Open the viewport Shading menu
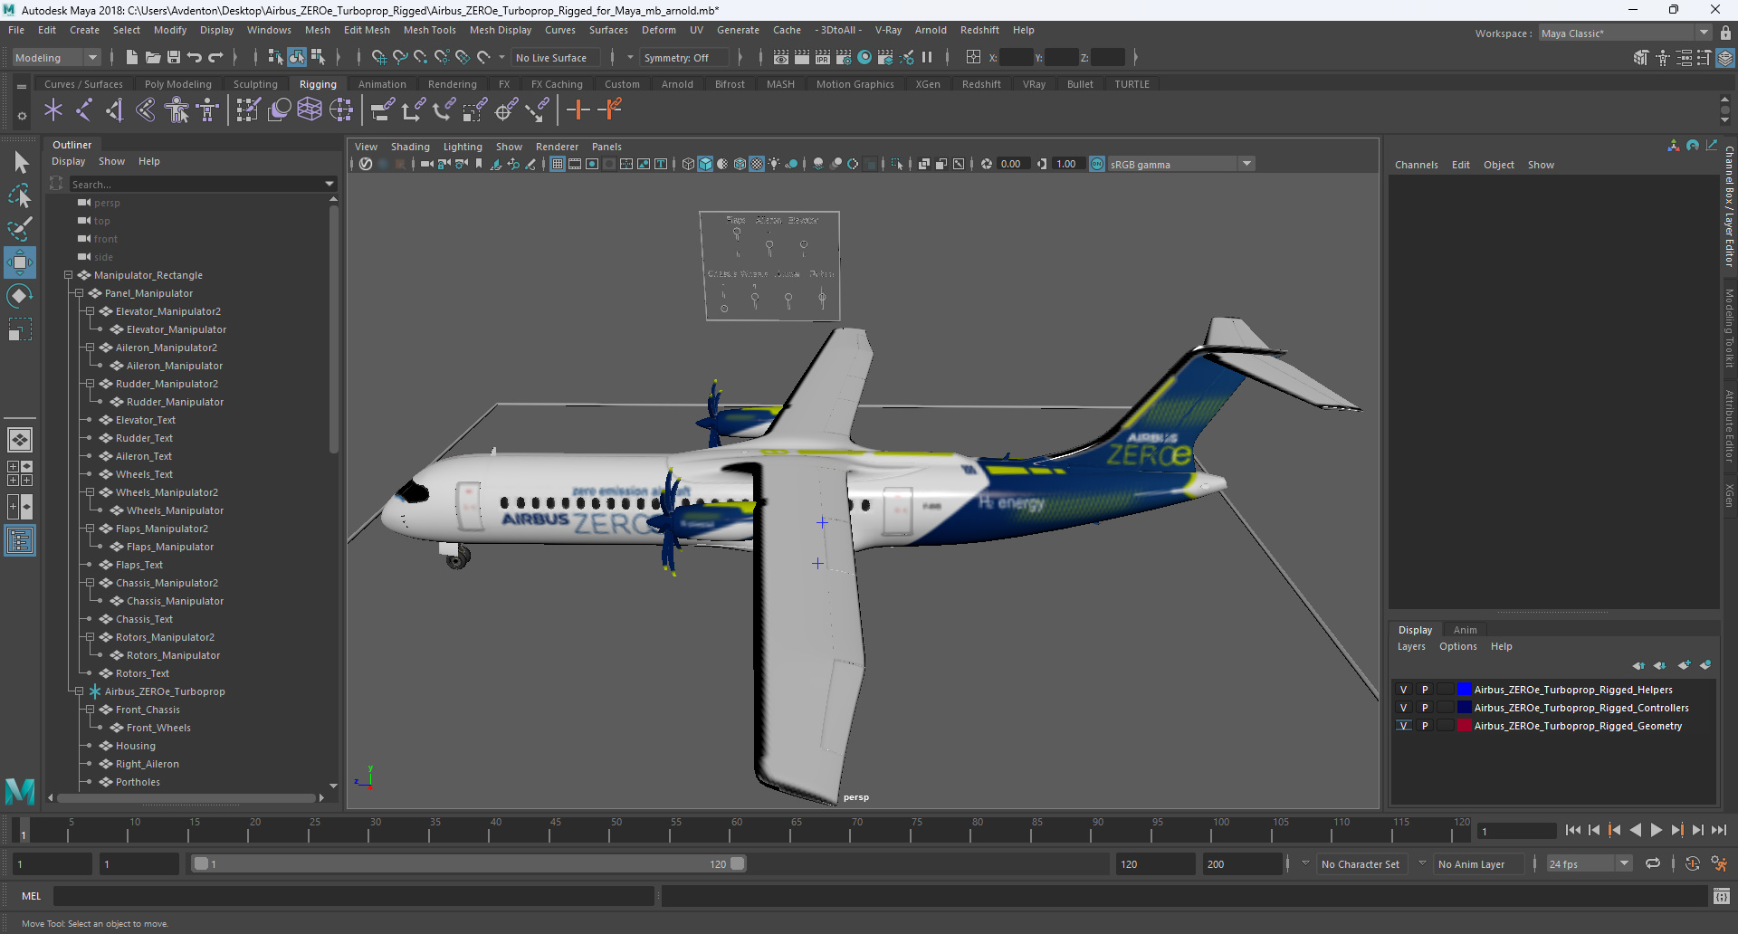This screenshot has height=934, width=1738. [x=410, y=147]
